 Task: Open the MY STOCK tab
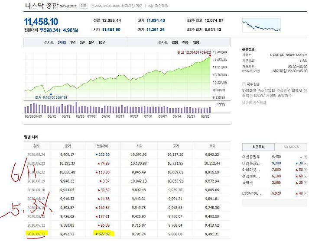[x=291, y=147]
